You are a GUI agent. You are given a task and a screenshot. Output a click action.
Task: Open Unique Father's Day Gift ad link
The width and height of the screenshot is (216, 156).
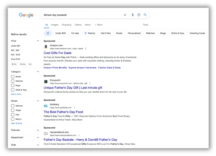pyautogui.click(x=73, y=88)
